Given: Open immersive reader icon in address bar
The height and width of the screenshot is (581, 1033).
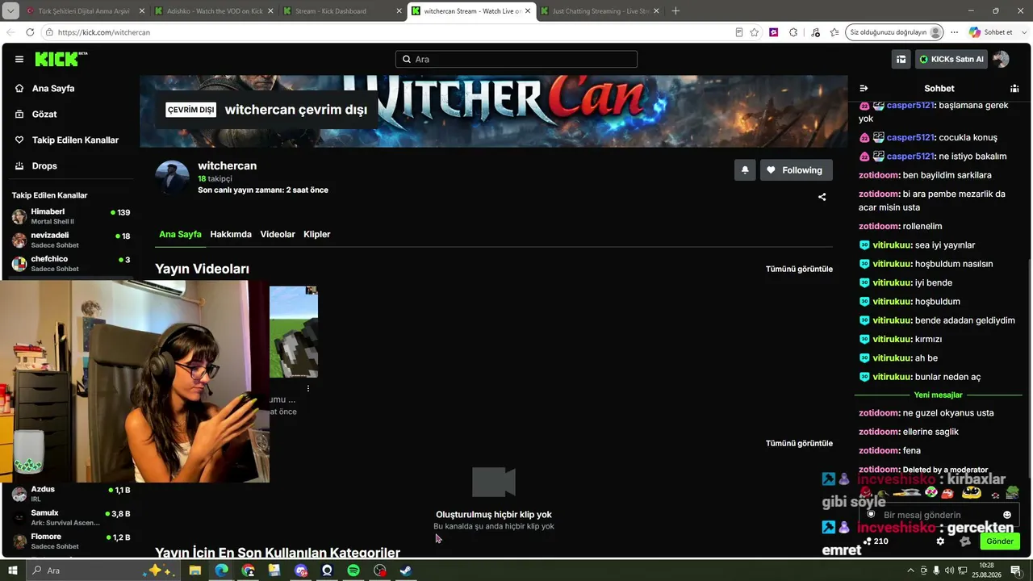Looking at the screenshot, I should pos(738,32).
